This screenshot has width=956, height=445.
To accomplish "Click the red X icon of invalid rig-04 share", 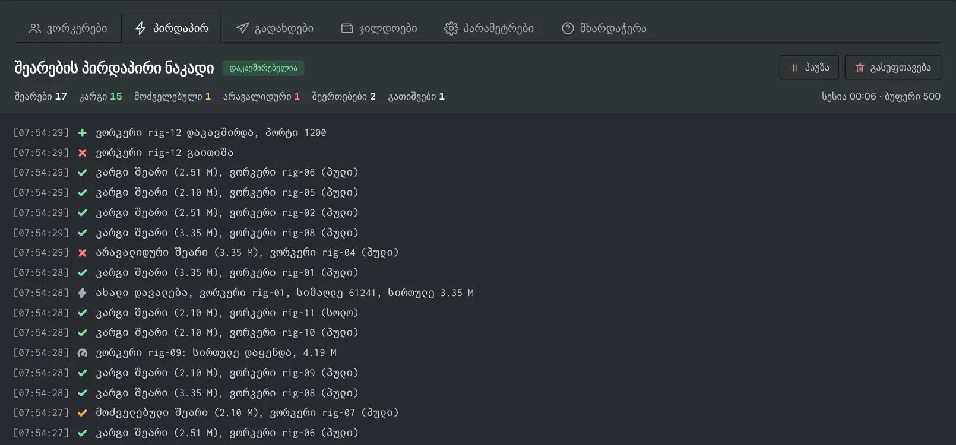I will 83,253.
